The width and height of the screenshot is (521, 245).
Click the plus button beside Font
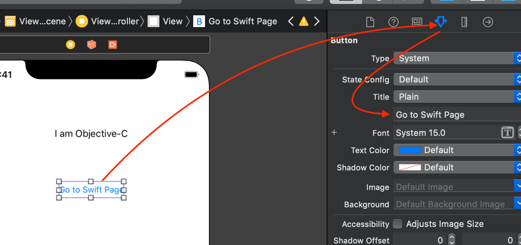pyautogui.click(x=334, y=133)
